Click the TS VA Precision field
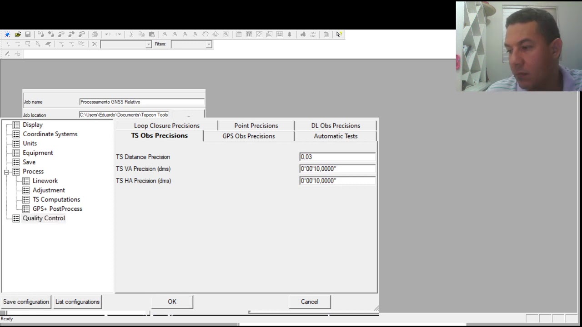Image resolution: width=582 pixels, height=327 pixels. (x=337, y=169)
